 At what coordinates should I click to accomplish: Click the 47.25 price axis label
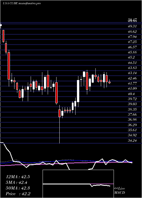(x=132, y=42)
